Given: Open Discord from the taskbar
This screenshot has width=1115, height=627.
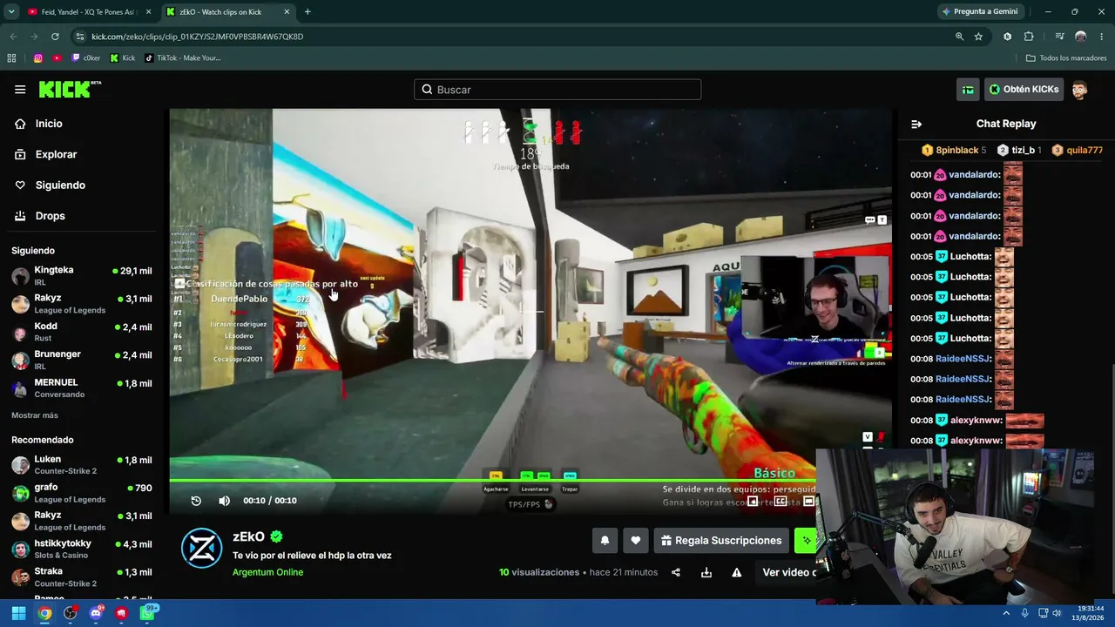Looking at the screenshot, I should coord(96,613).
